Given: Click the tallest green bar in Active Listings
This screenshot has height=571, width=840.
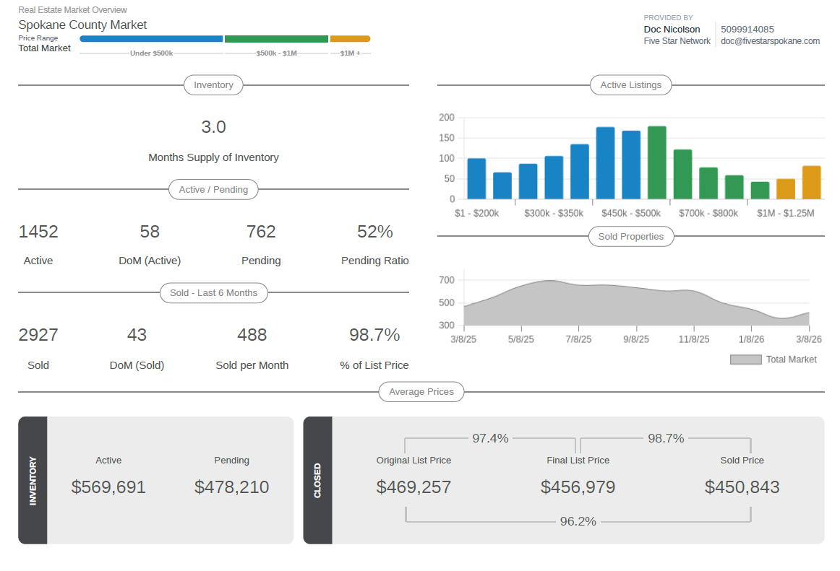Looking at the screenshot, I should pyautogui.click(x=657, y=163).
